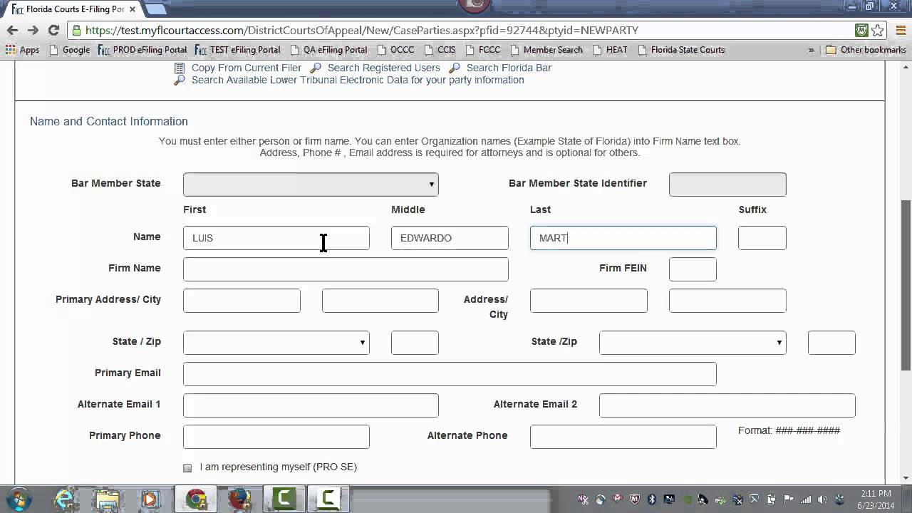Open the Florida State Courts bookmark
The height and width of the screenshot is (513, 912).
coord(682,50)
